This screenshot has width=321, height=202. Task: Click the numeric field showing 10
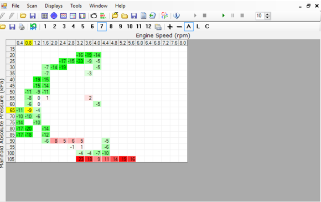pyautogui.click(x=260, y=15)
